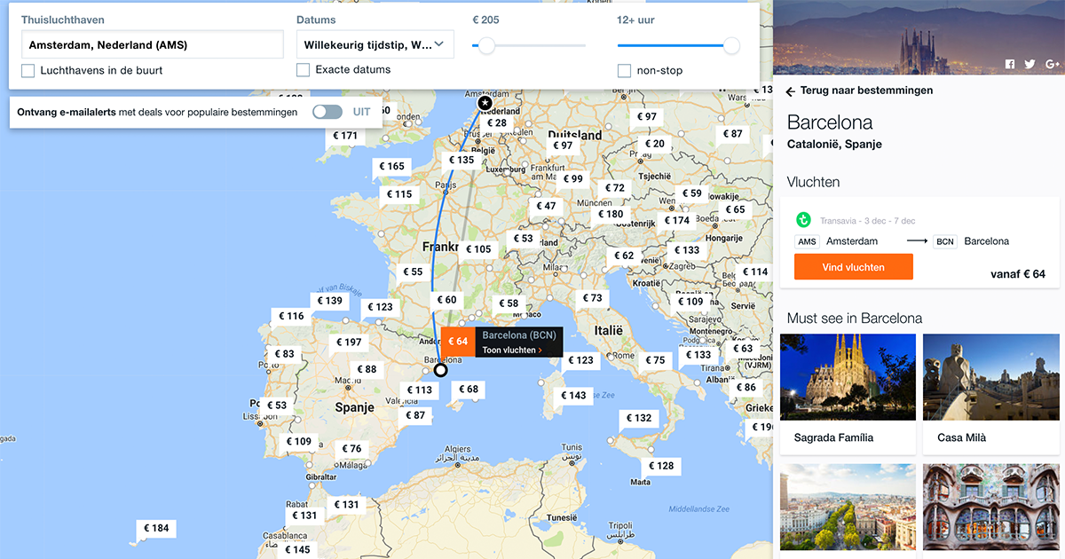Click the Amsterdam star origin marker

pyautogui.click(x=485, y=104)
